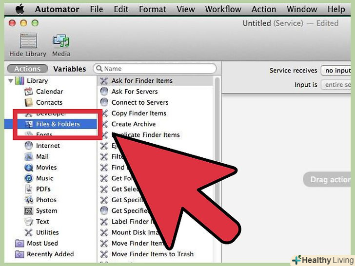The width and height of the screenshot is (355, 266).
Task: Open the Workflow menu
Action: pos(223,9)
